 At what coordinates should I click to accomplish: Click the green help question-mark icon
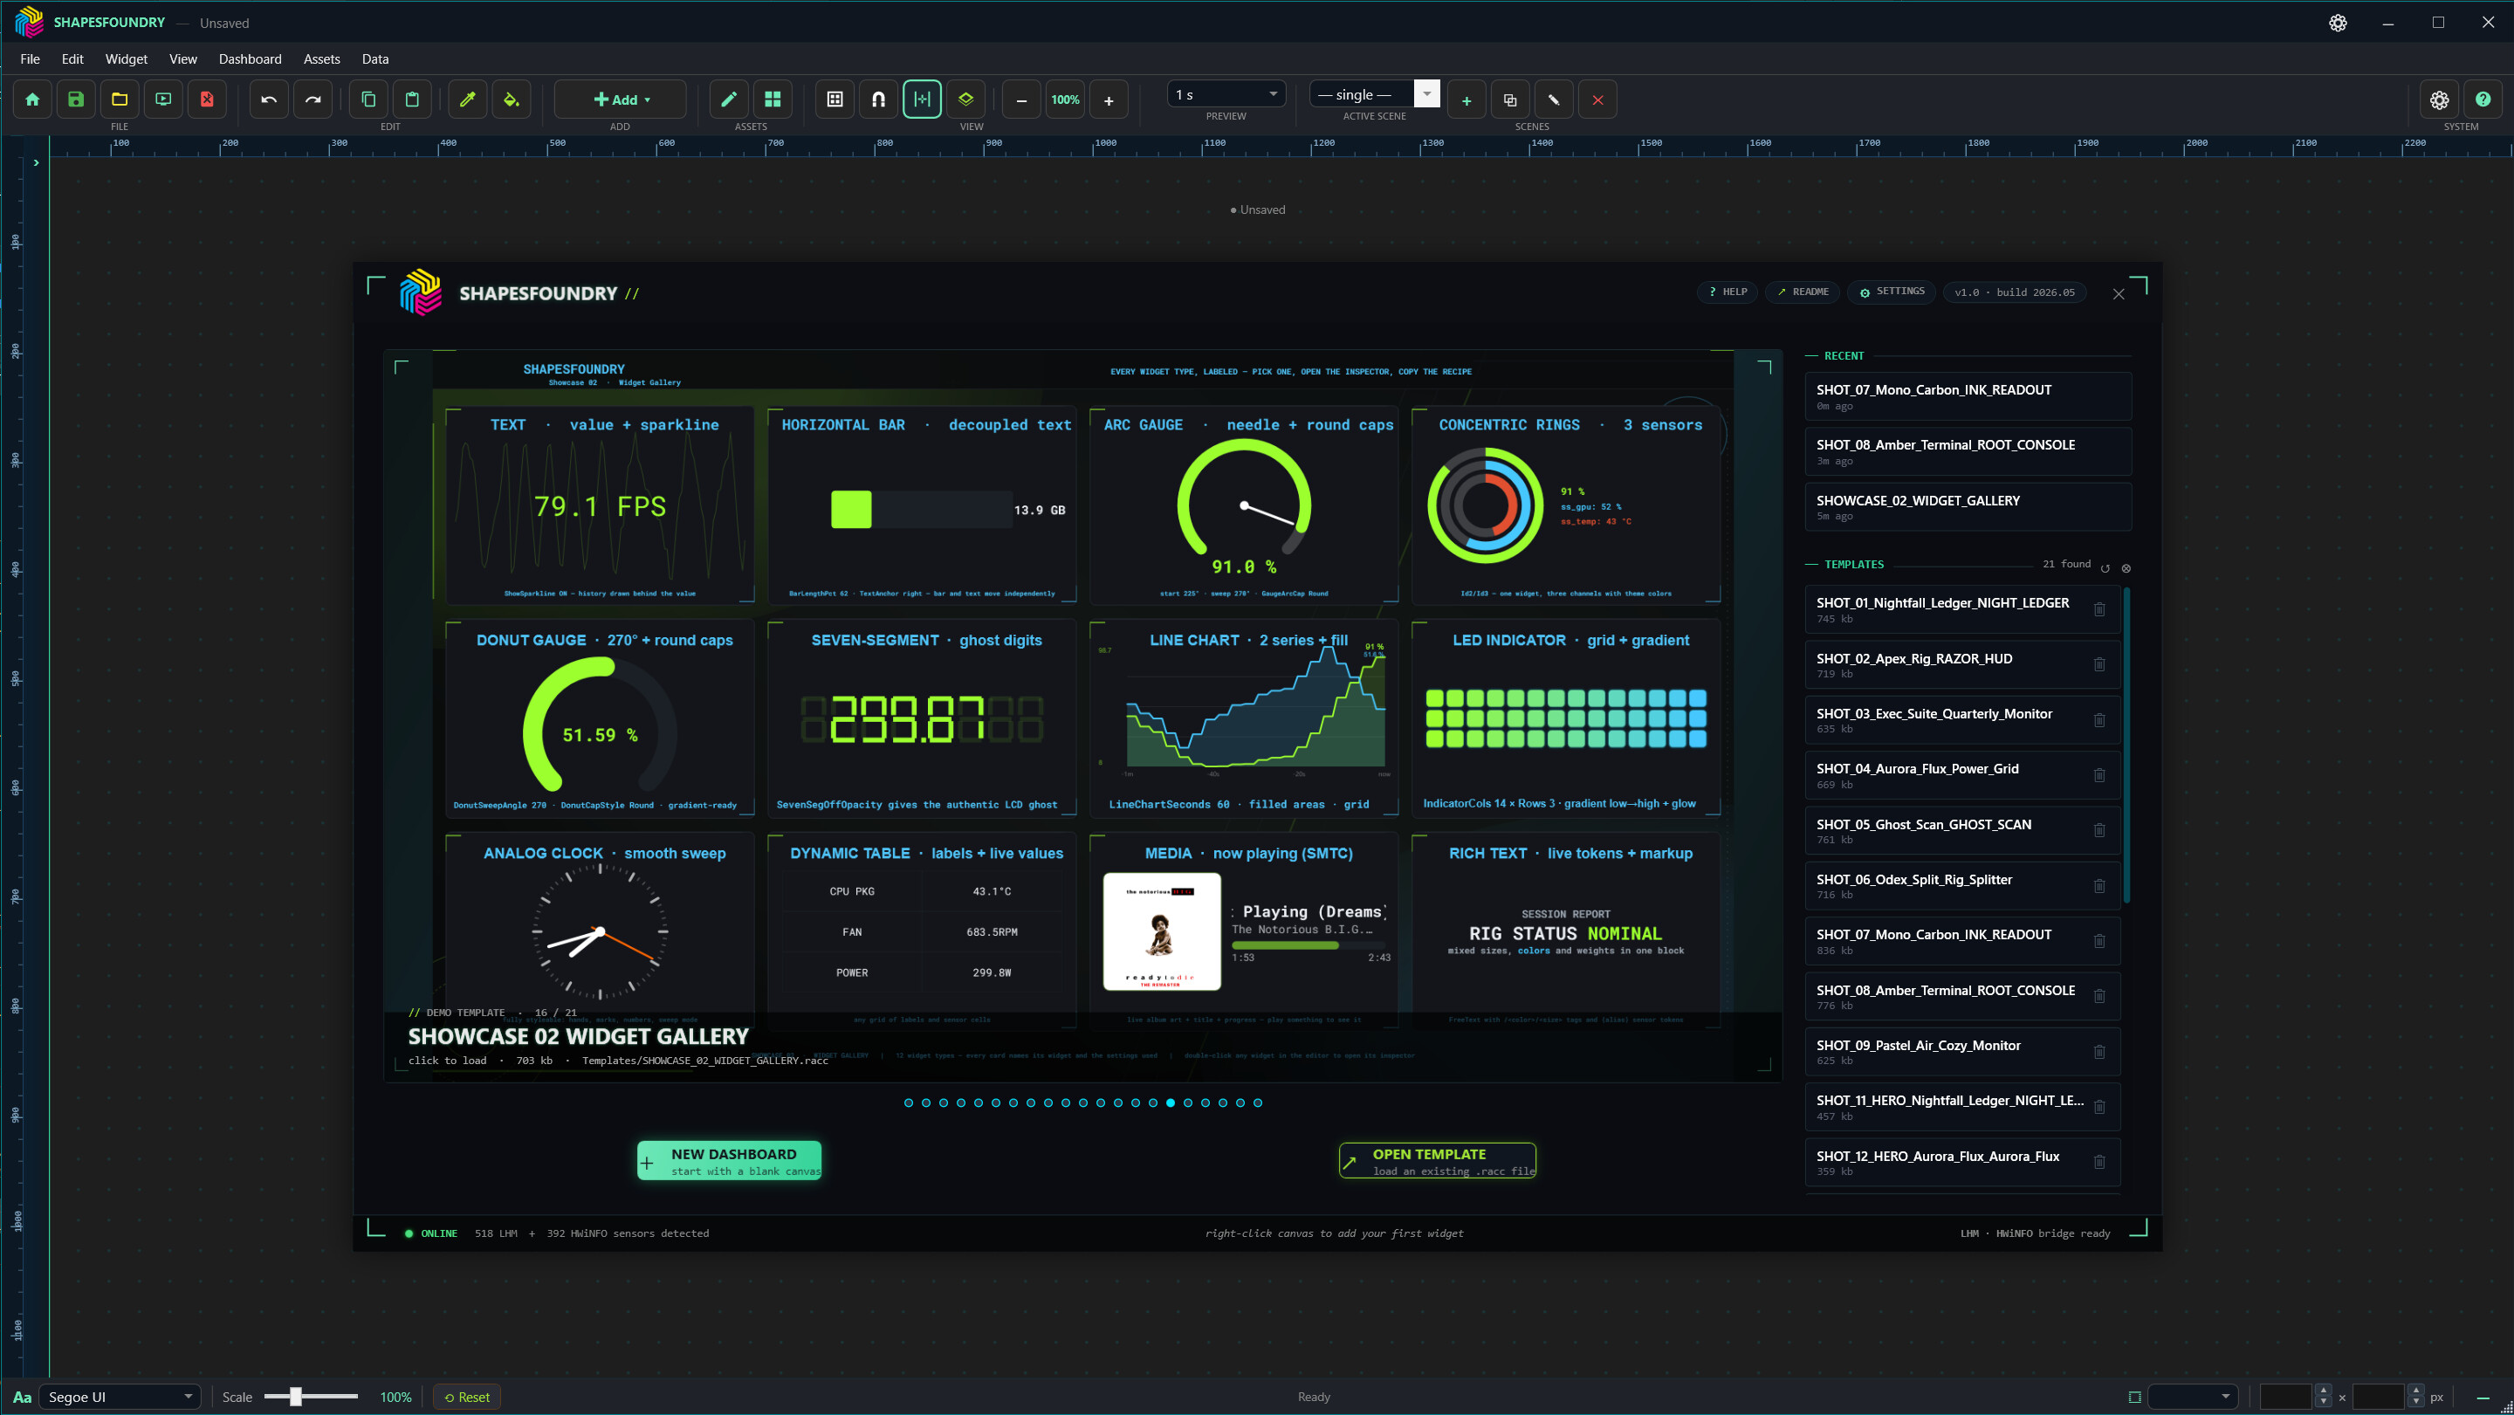[2483, 100]
